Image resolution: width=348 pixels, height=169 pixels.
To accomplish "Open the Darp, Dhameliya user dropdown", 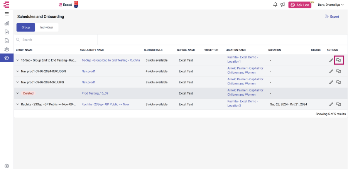I will (331, 5).
